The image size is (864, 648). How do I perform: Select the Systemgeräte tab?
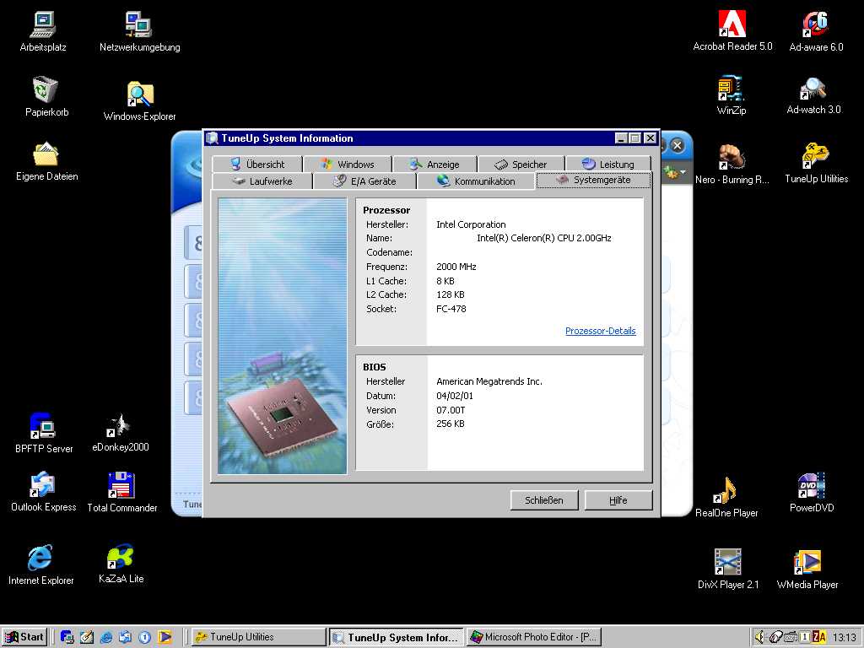593,180
